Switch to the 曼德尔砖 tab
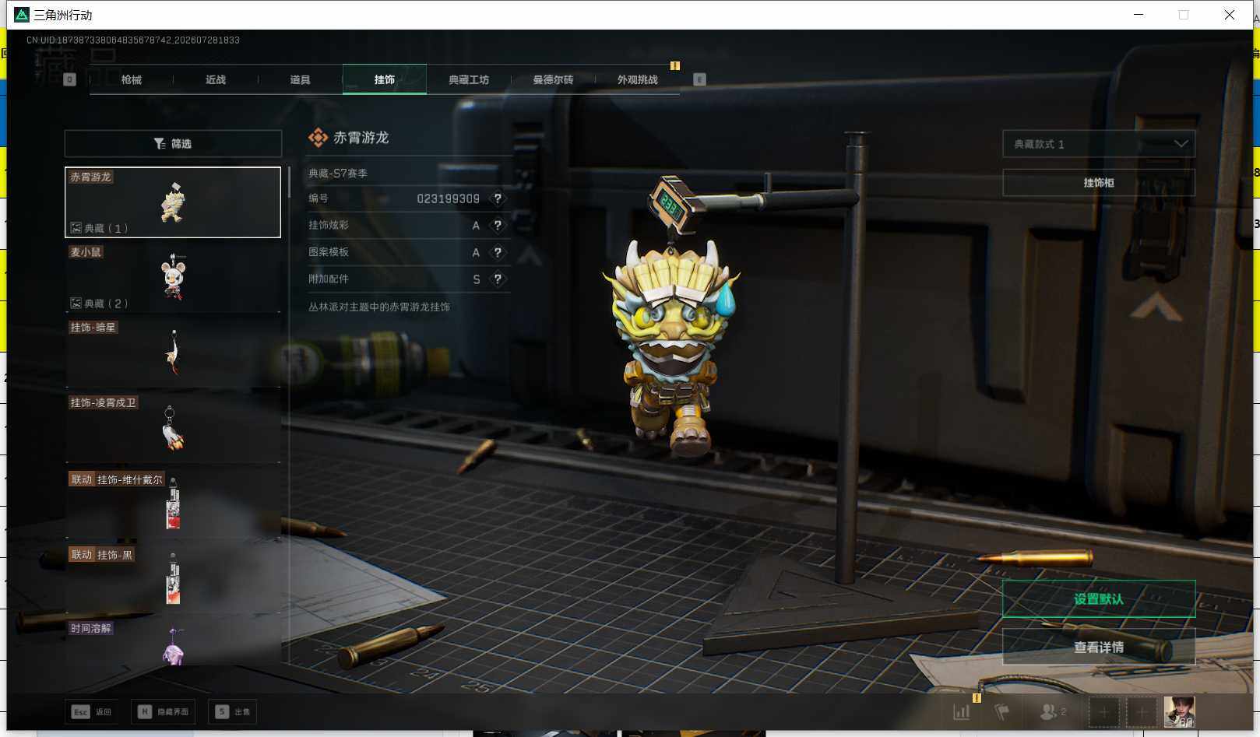Viewport: 1260px width, 737px height. pyautogui.click(x=553, y=79)
